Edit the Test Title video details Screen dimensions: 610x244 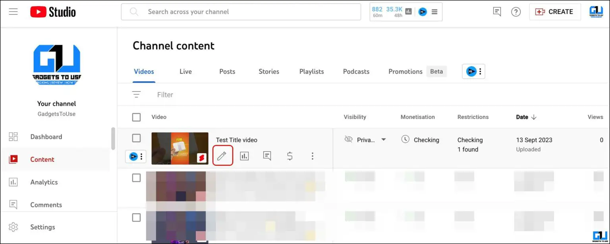(x=222, y=156)
